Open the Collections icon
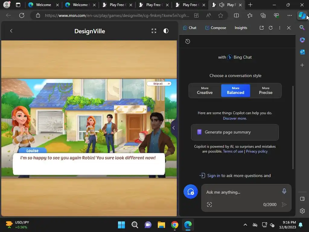The height and width of the screenshot is (232, 309). coord(263,15)
